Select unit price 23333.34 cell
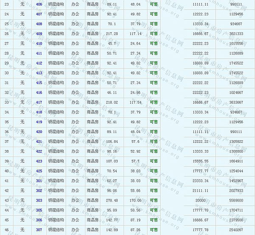This screenshot has height=235, width=255. point(200,181)
